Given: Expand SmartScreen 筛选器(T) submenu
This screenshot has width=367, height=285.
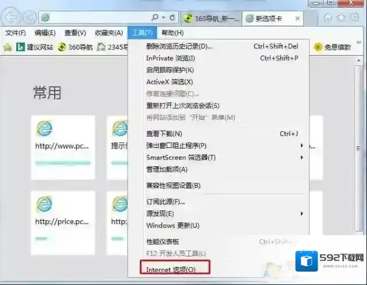Looking at the screenshot, I should click(219, 158).
